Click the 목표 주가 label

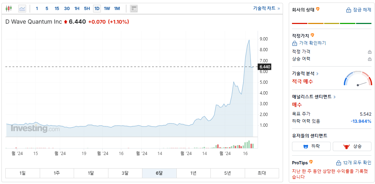point(301,114)
